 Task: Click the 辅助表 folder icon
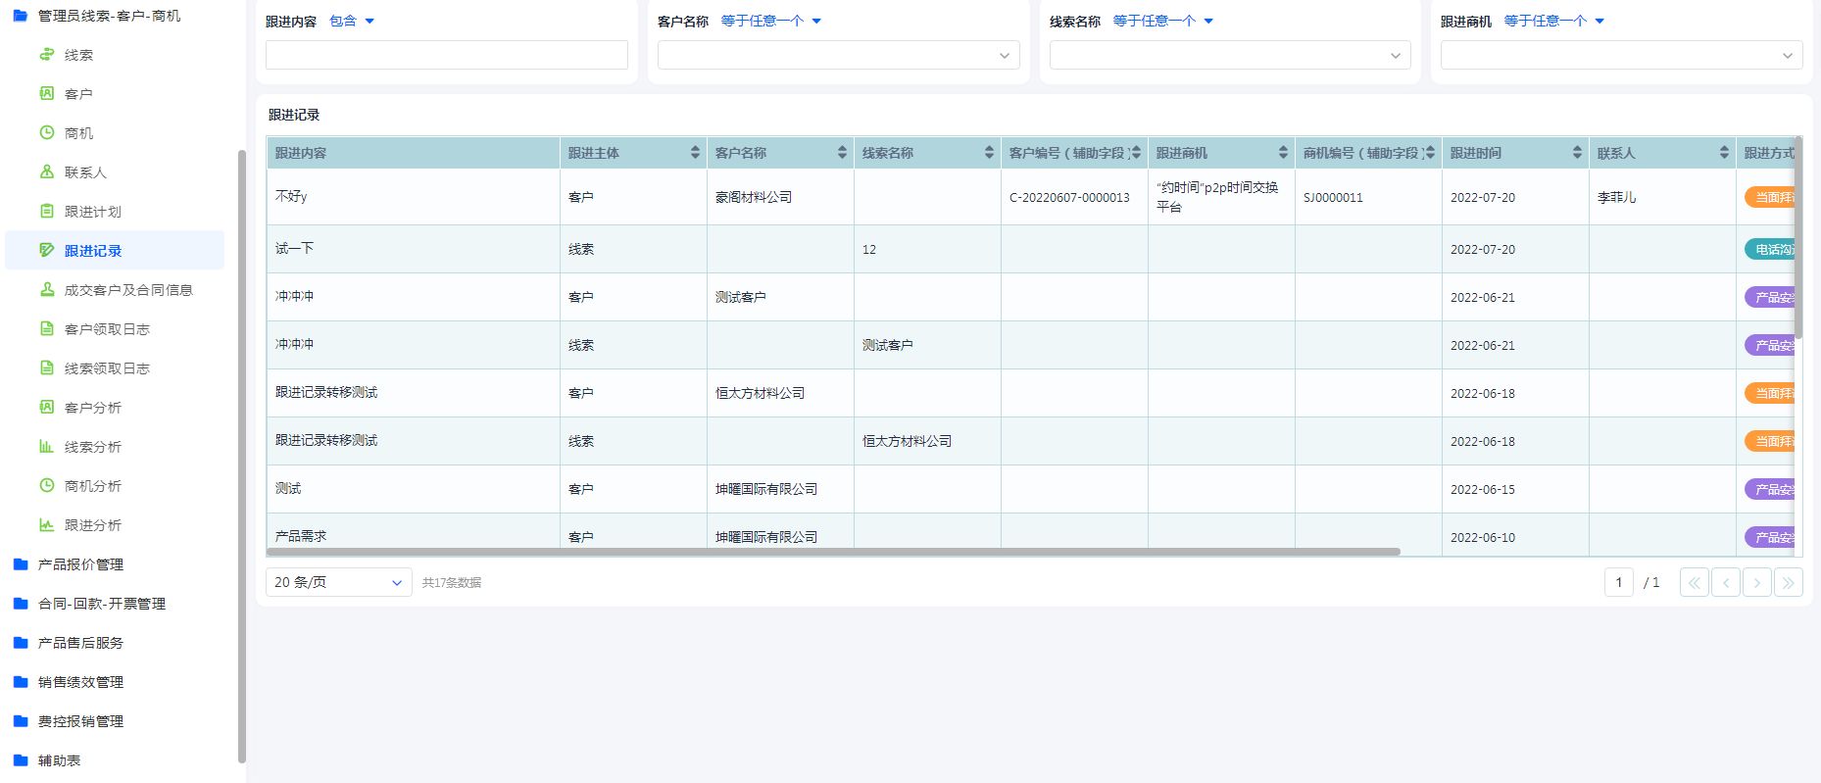click(20, 760)
